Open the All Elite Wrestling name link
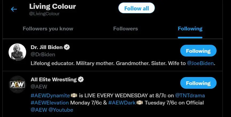 click(x=54, y=79)
